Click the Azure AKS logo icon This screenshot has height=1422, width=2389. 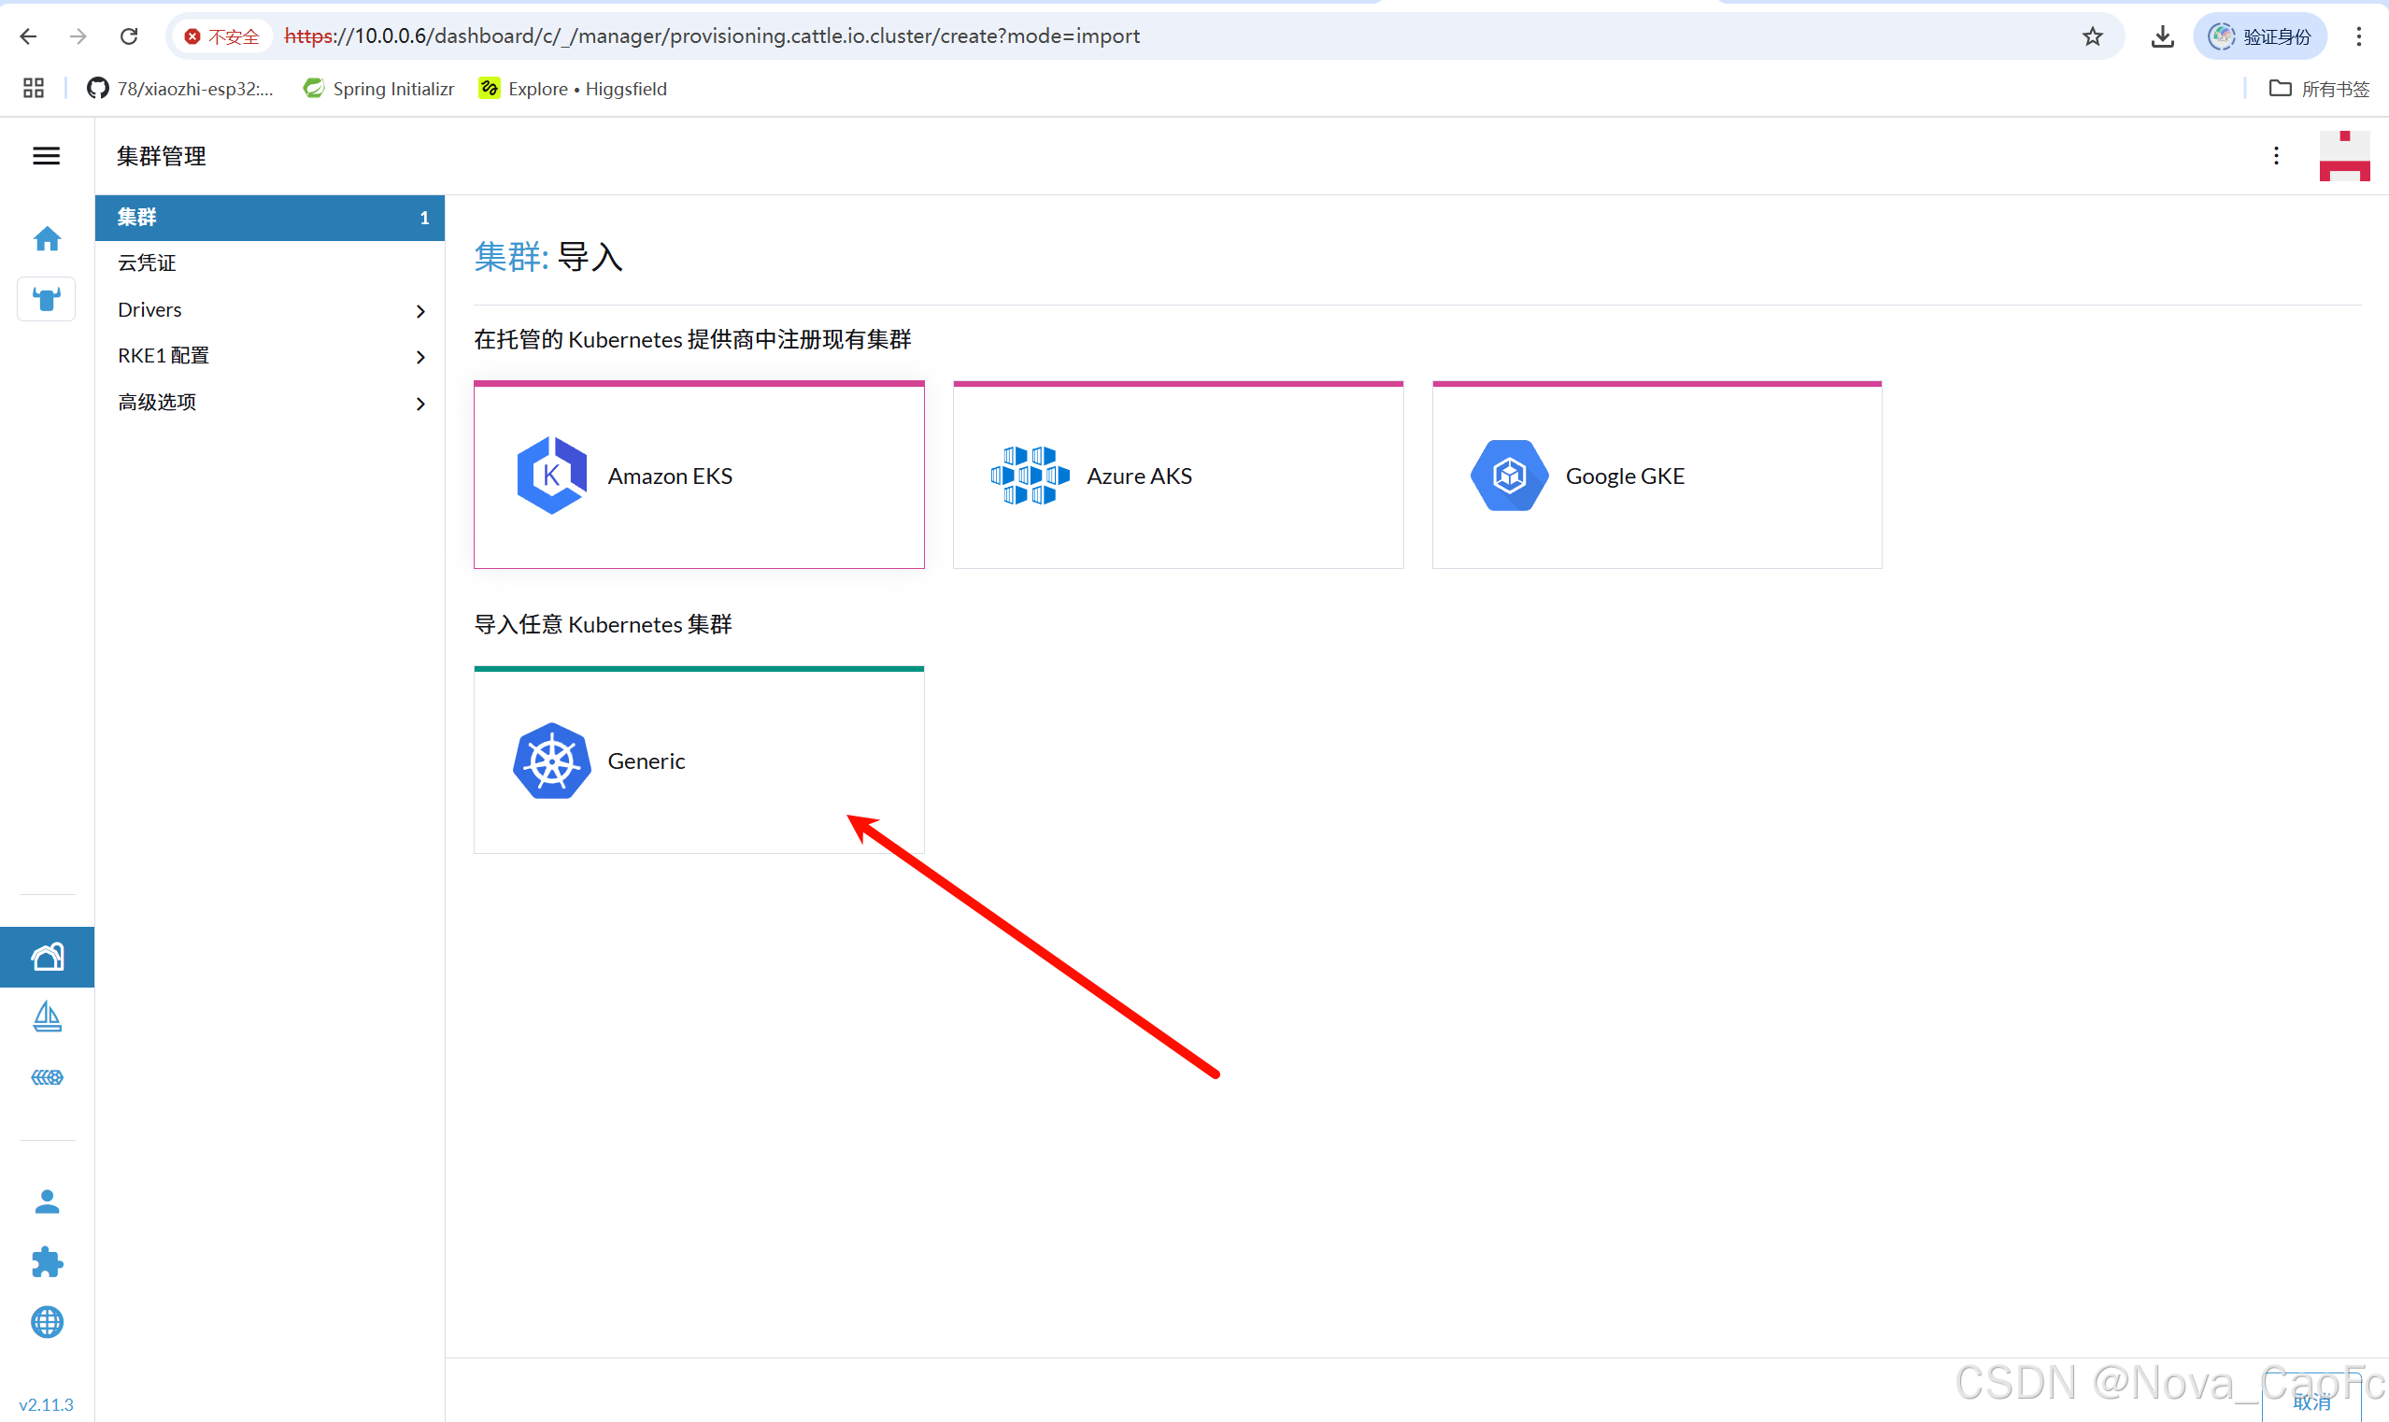(x=1031, y=476)
